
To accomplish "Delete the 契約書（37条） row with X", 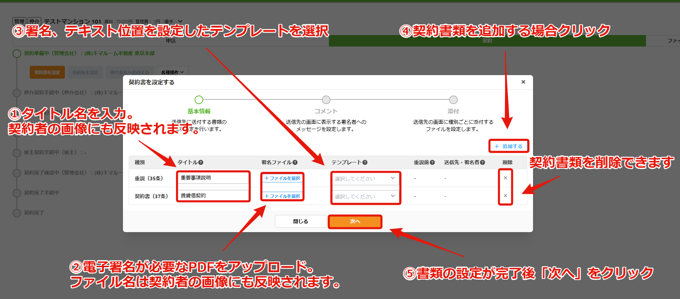I will coord(505,196).
